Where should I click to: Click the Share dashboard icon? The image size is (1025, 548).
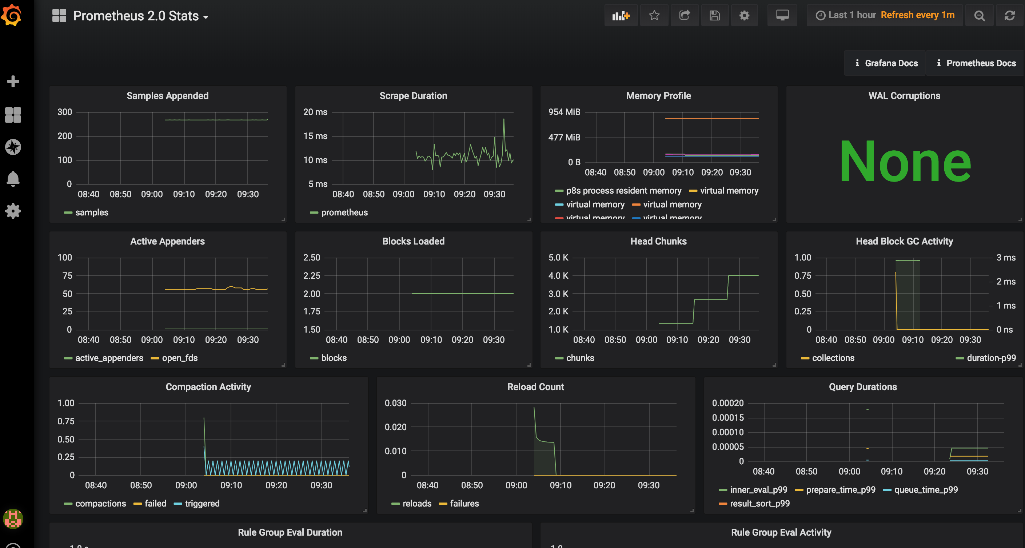[685, 16]
